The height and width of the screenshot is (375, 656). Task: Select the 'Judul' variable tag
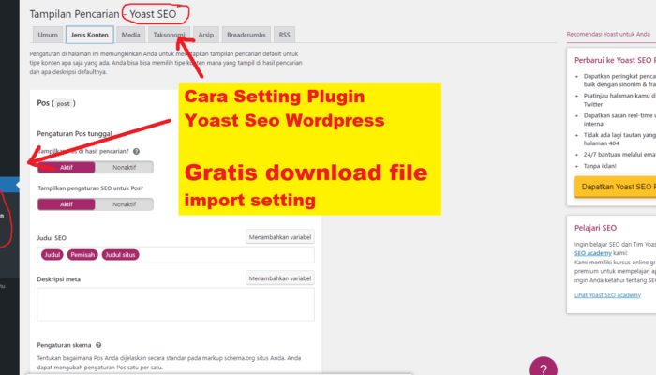[52, 254]
